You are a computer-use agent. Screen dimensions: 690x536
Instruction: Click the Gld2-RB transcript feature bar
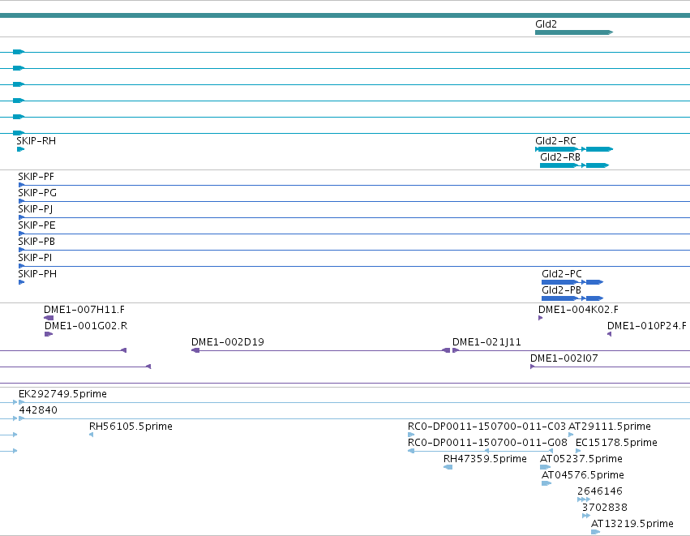[x=574, y=165]
